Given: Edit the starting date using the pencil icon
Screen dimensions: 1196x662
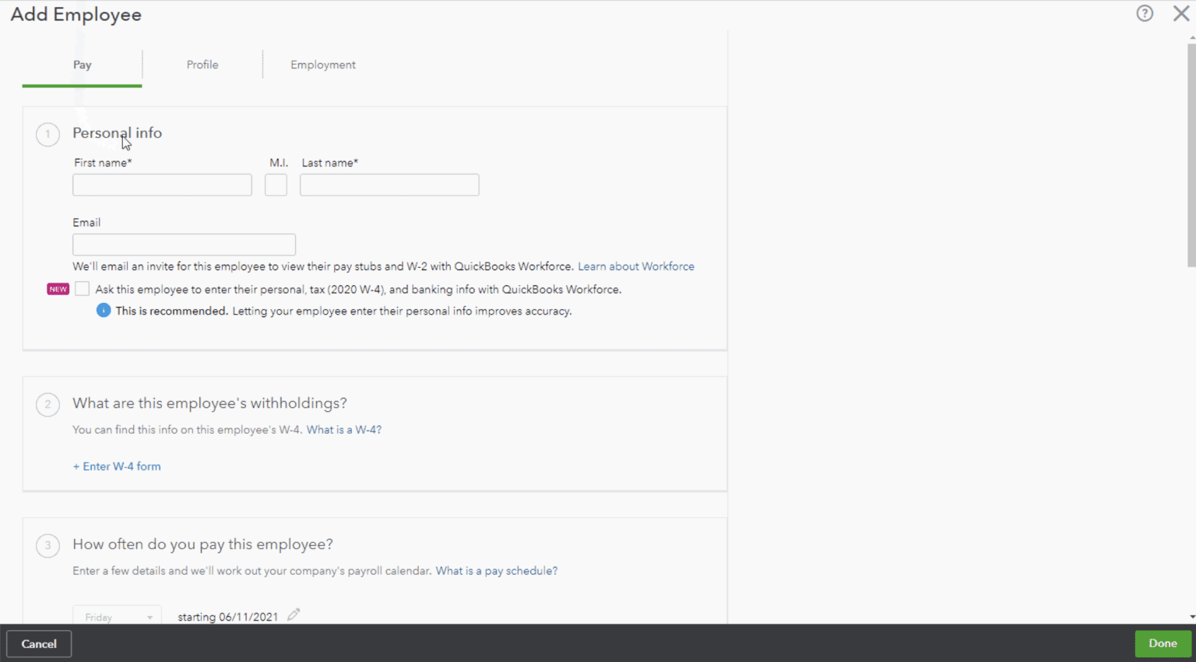Looking at the screenshot, I should (294, 614).
